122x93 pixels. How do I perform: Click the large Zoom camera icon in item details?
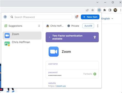54,52
